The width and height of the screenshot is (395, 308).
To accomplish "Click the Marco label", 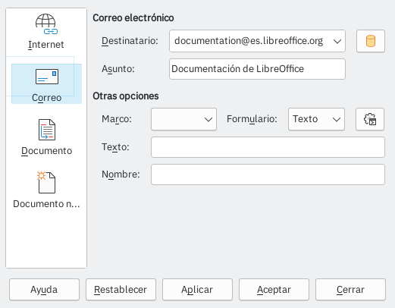I will (117, 119).
